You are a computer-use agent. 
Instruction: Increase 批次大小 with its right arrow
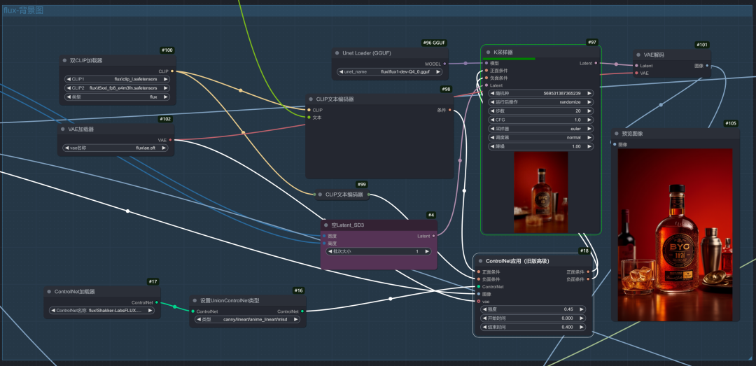427,251
